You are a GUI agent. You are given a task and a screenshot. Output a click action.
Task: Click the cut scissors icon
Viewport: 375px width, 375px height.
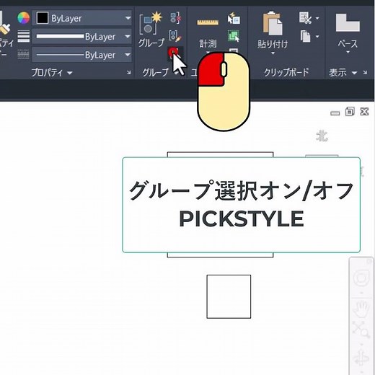click(x=305, y=18)
